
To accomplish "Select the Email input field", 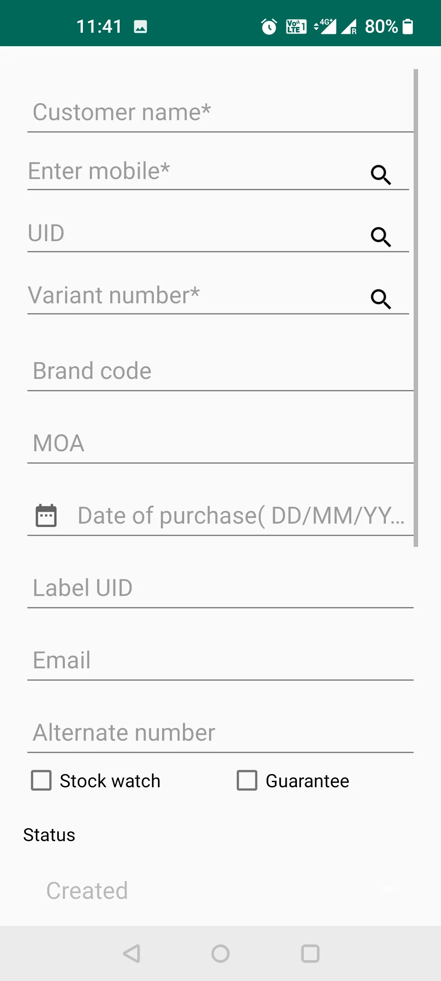I will (220, 660).
